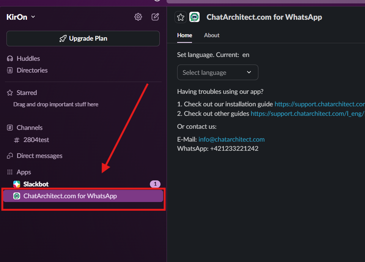Switch to the Home tab
This screenshot has width=365, height=262.
pyautogui.click(x=185, y=35)
